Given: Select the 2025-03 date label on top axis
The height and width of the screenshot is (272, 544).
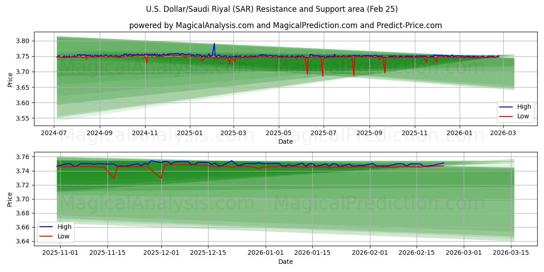Looking at the screenshot, I should pos(233,132).
